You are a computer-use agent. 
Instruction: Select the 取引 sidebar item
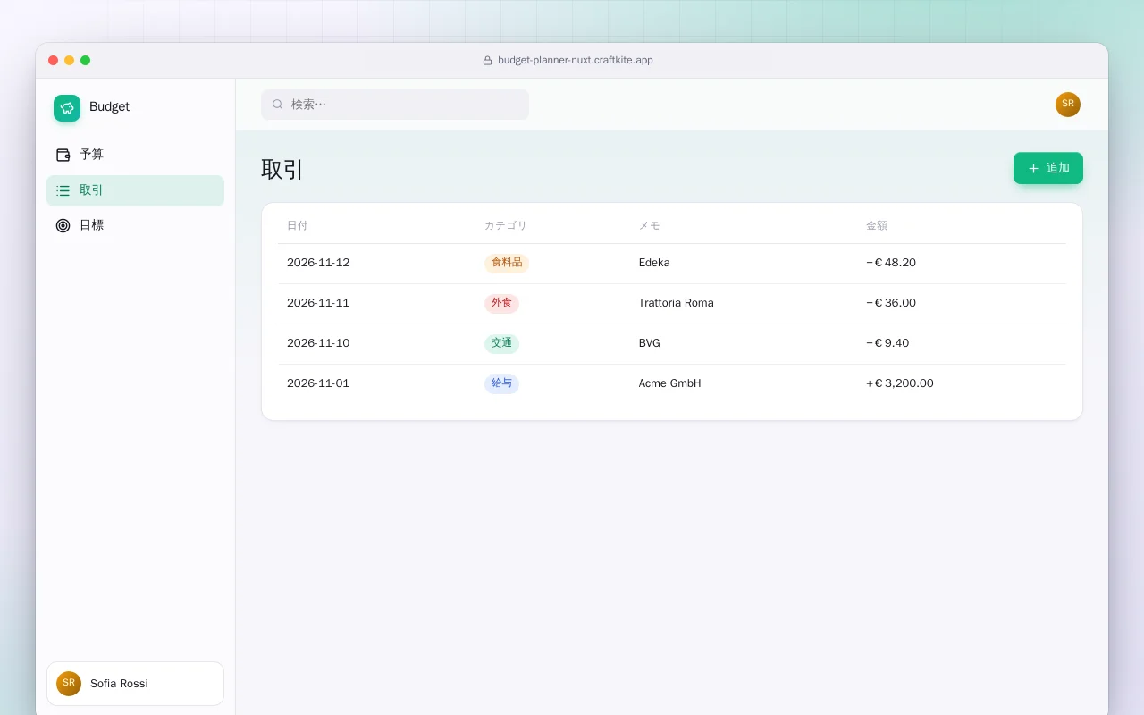pyautogui.click(x=135, y=190)
